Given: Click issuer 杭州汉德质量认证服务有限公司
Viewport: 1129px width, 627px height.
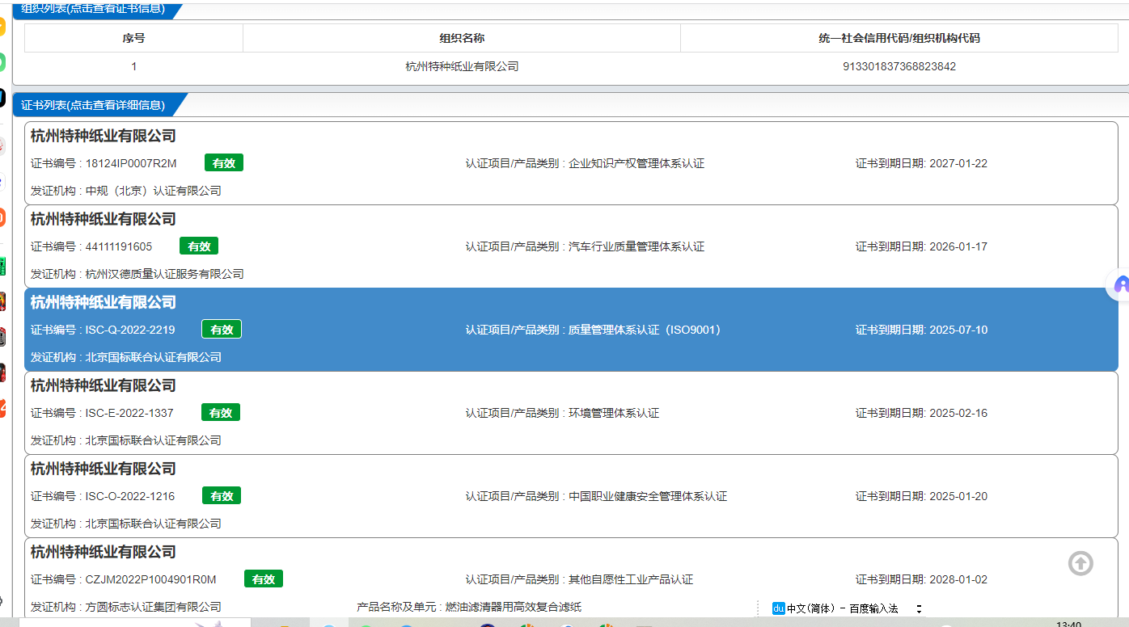Looking at the screenshot, I should (165, 274).
